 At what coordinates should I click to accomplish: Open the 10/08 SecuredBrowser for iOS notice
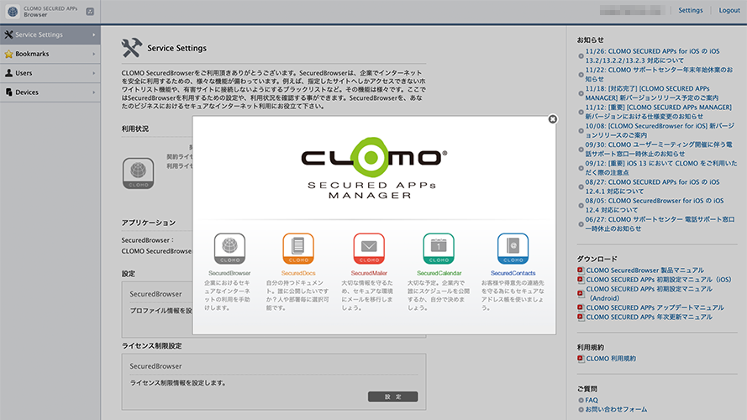pyautogui.click(x=660, y=130)
